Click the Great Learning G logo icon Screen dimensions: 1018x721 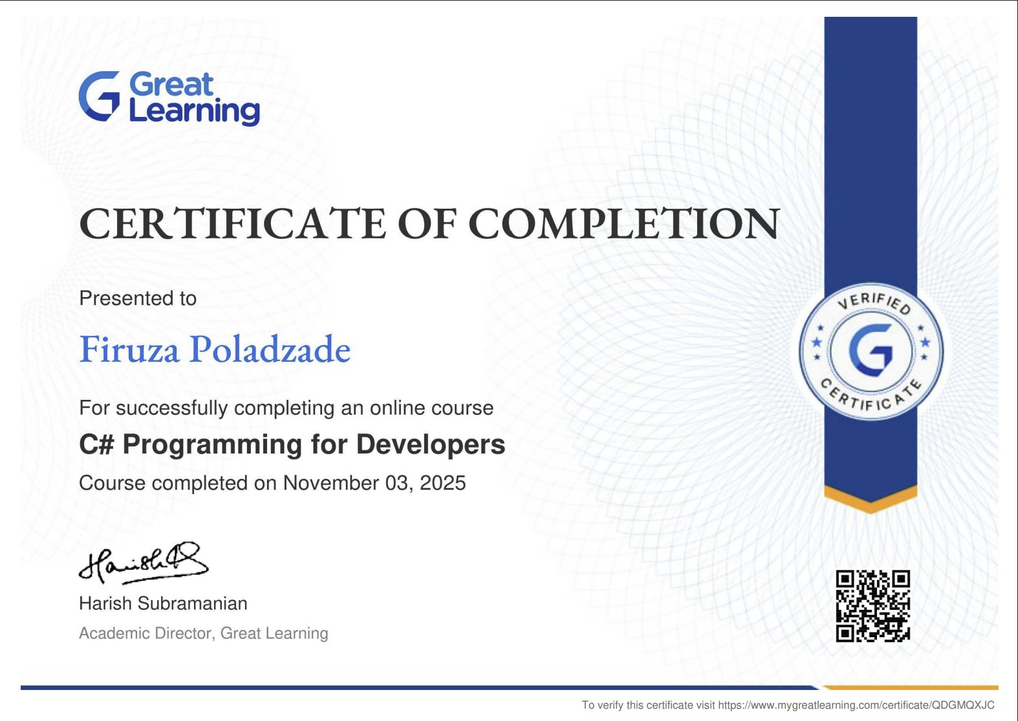coord(99,96)
